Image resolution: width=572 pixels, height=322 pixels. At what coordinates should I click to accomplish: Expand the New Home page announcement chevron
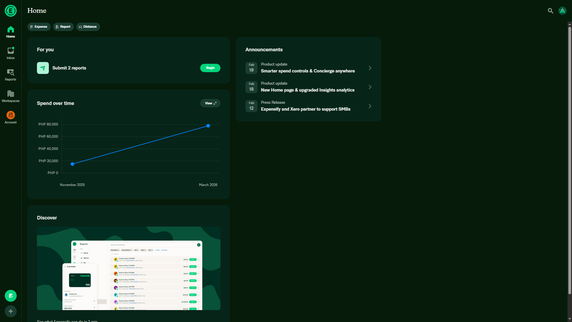370,87
